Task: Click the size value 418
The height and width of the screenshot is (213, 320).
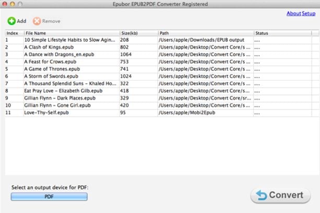Action: click(x=124, y=91)
